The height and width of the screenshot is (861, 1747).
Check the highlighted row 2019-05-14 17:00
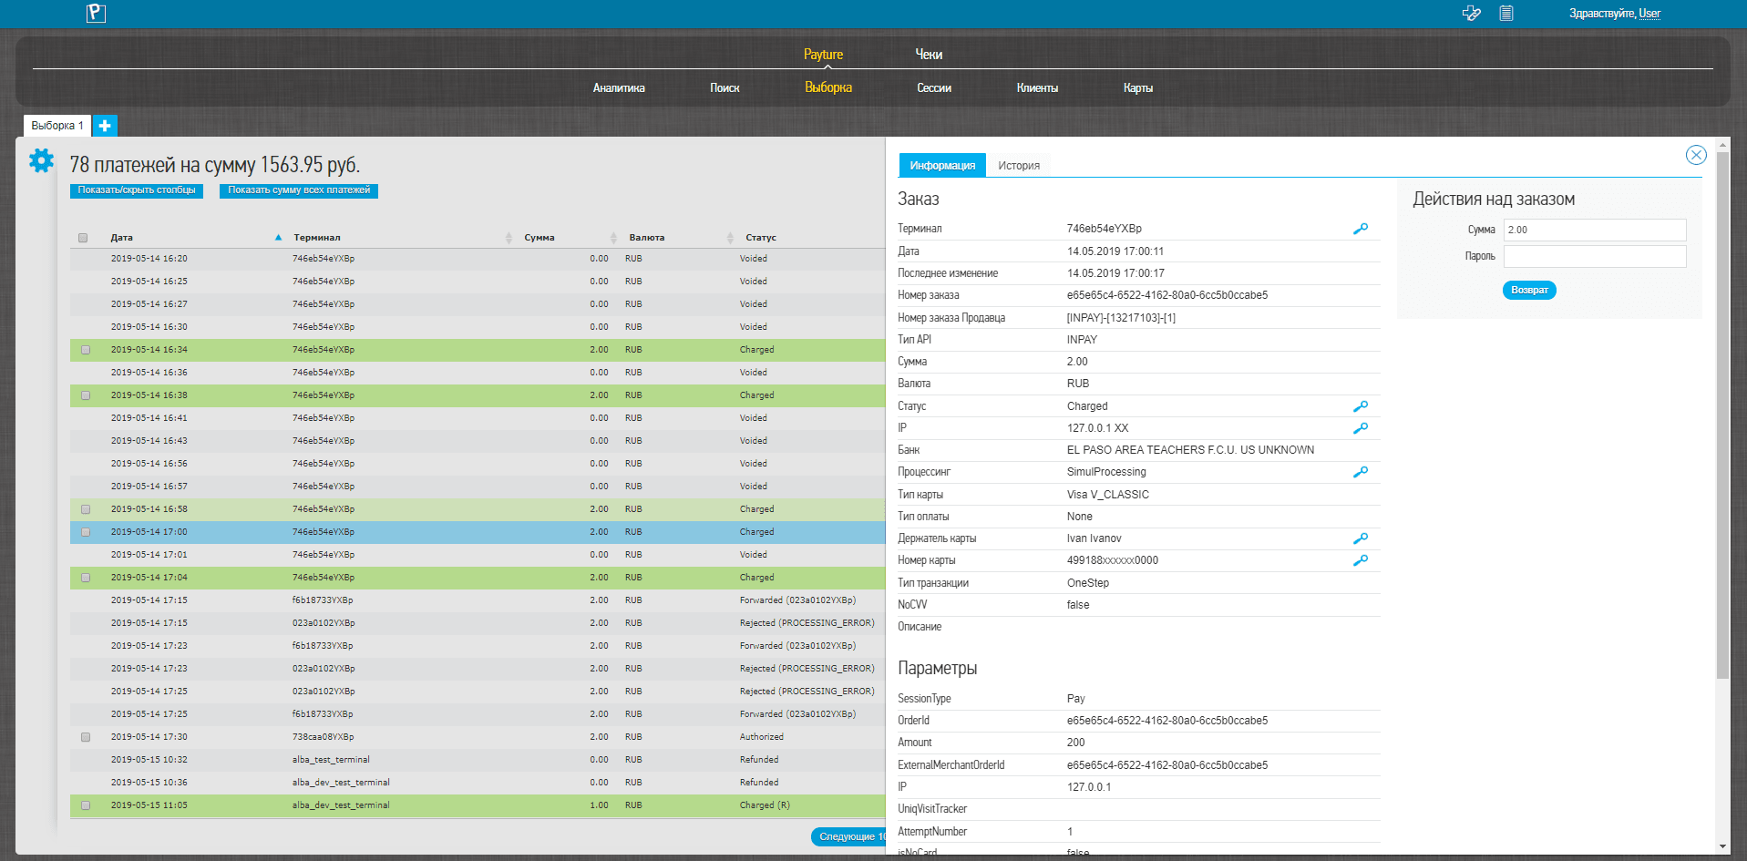[86, 532]
